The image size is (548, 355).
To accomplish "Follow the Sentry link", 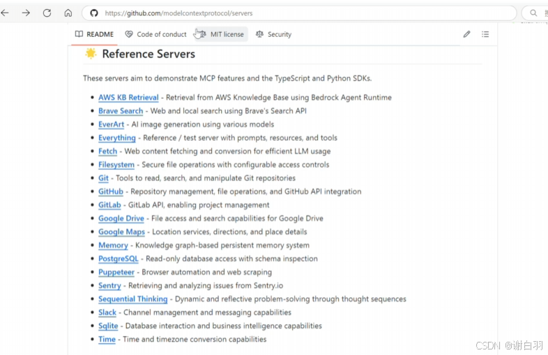I will (x=109, y=286).
